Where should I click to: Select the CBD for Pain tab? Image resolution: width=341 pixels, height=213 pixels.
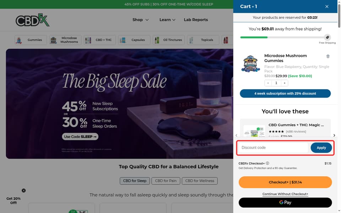[166, 181]
